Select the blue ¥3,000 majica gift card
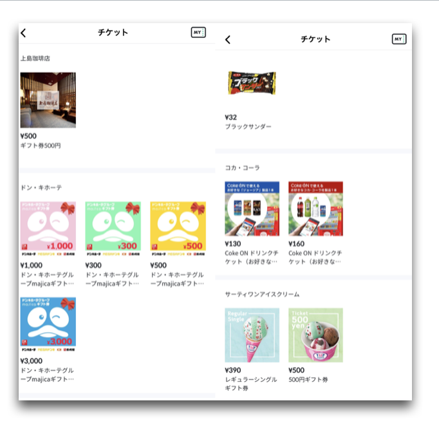The width and height of the screenshot is (439, 439). point(48,324)
